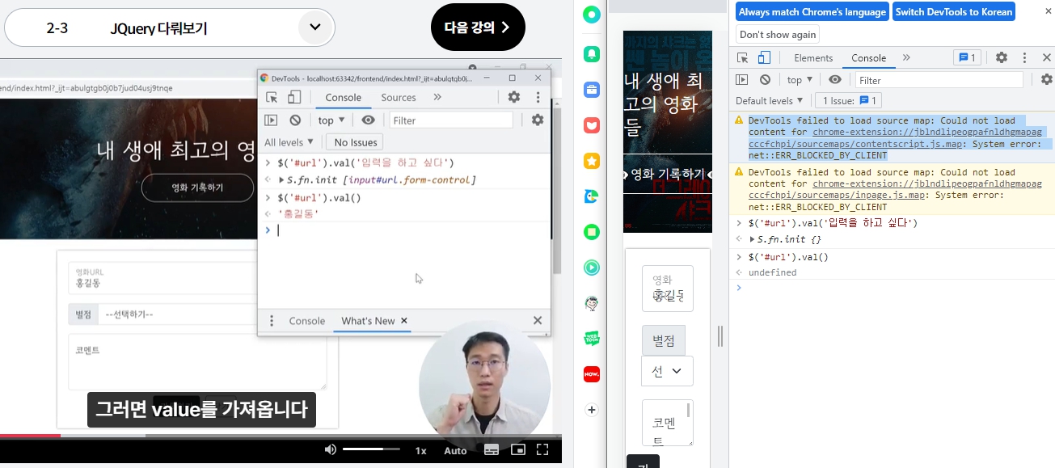1055x468 pixels.
Task: Click Switch DevTools to Korean
Action: click(x=954, y=12)
